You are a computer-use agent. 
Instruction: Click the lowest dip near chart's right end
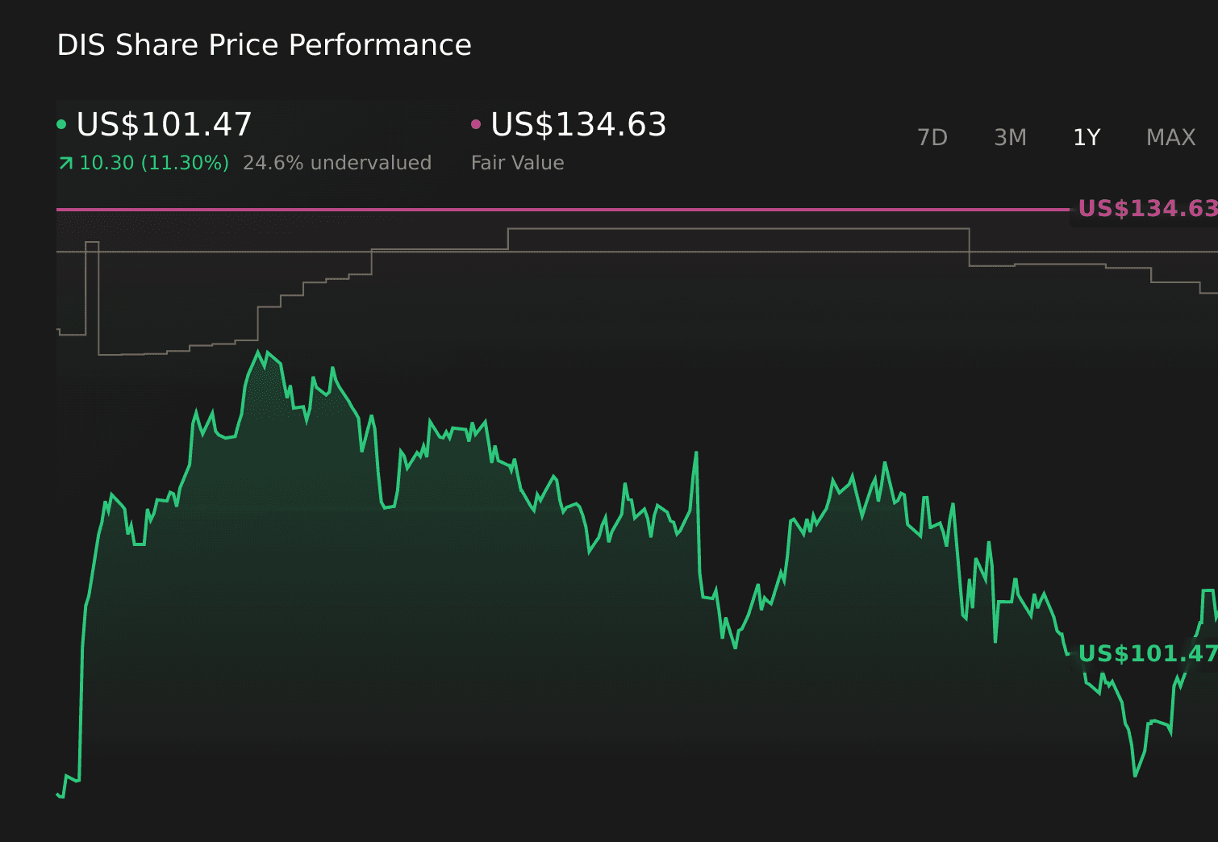pyautogui.click(x=1135, y=775)
